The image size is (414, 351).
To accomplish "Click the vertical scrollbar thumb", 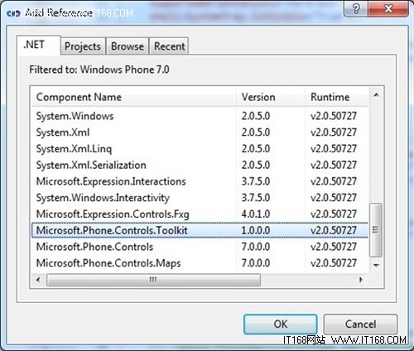I will pyautogui.click(x=375, y=230).
